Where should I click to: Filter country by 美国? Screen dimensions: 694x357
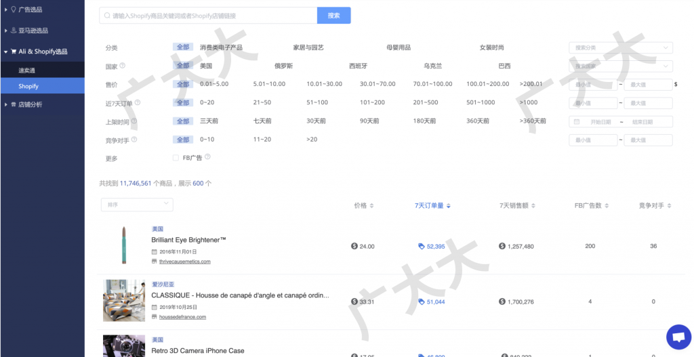point(206,66)
